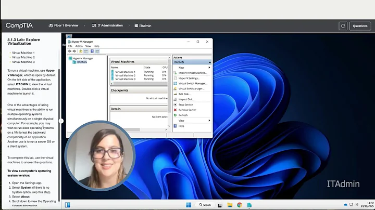Select Virtual Machine 2 in the VM list
The image size is (375, 210).
pos(125,75)
